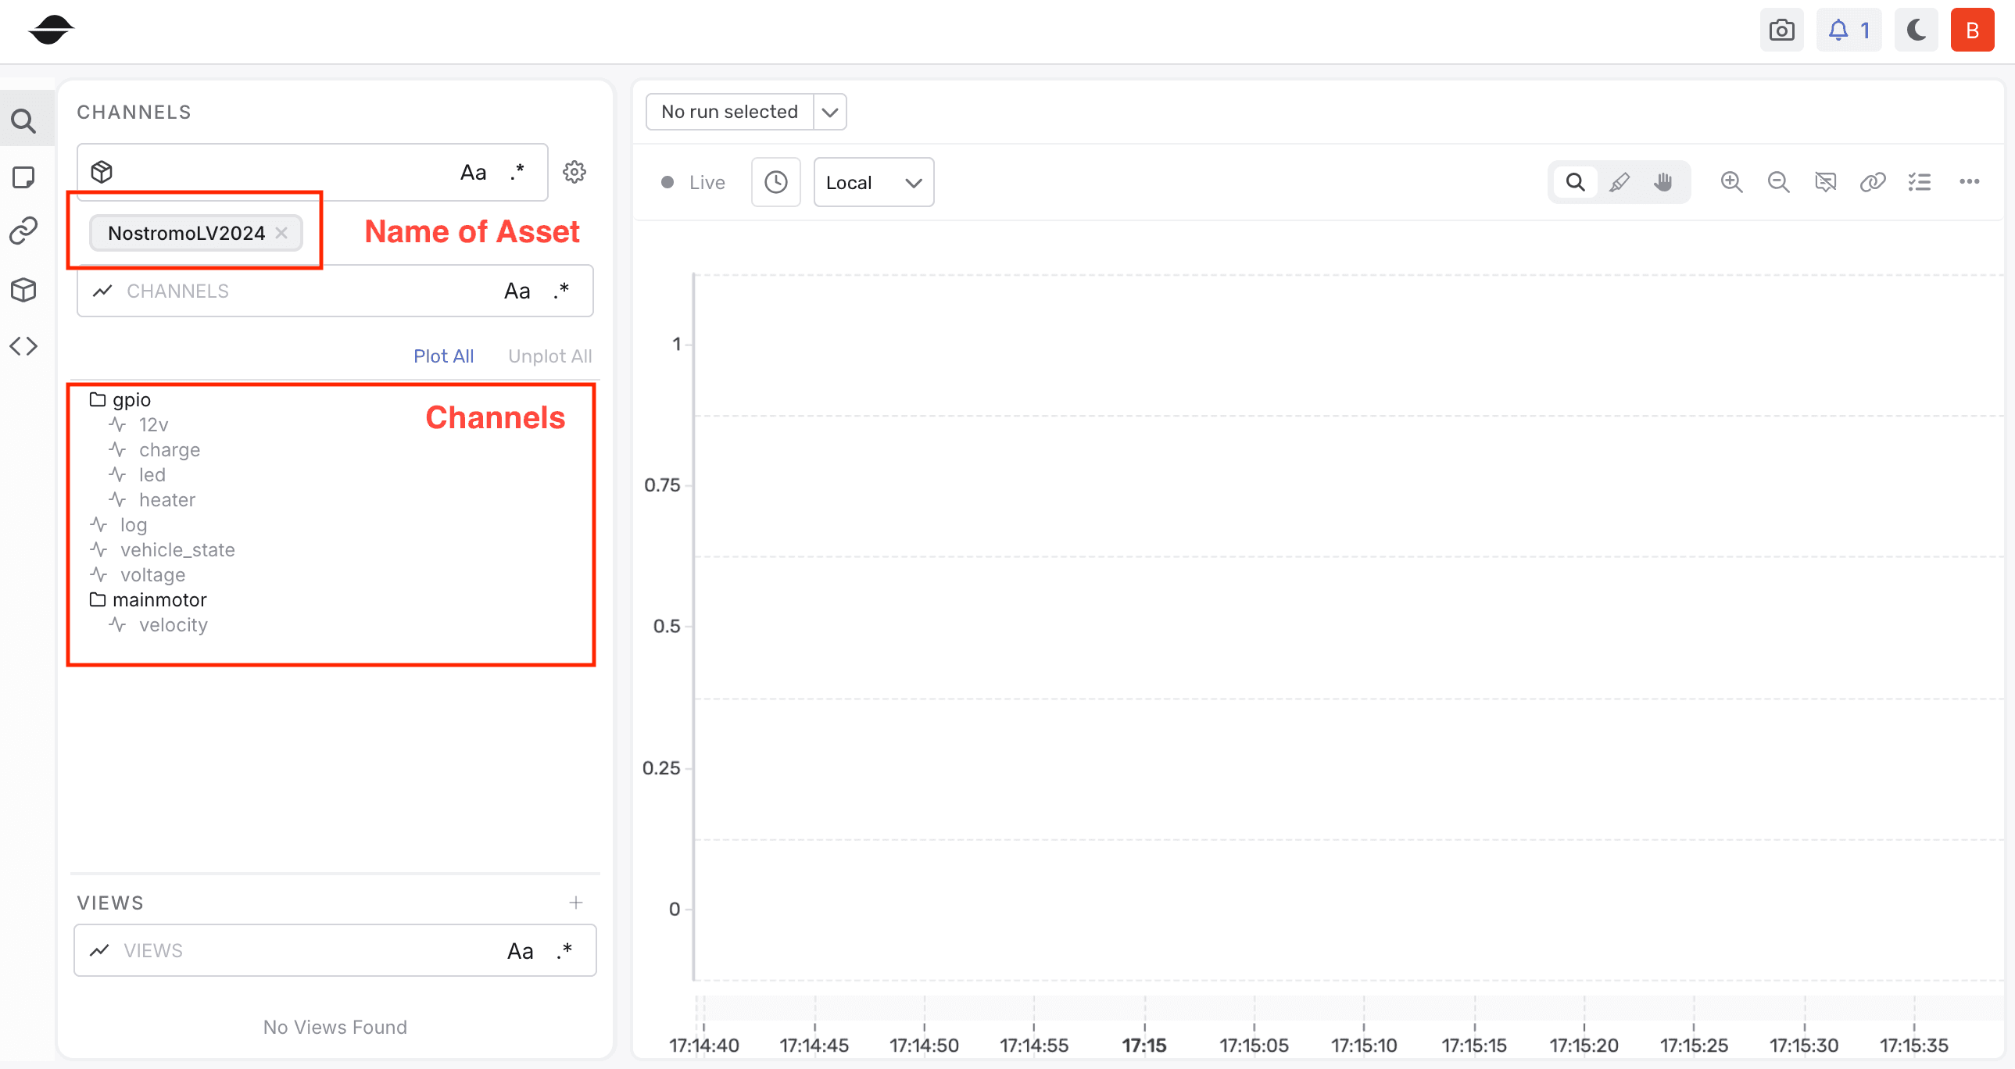Click the company logo at top left

coord(50,30)
